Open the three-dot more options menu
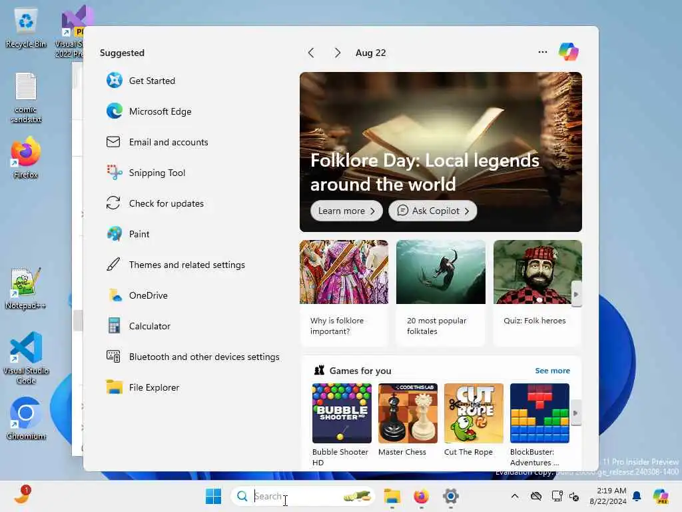 542,52
